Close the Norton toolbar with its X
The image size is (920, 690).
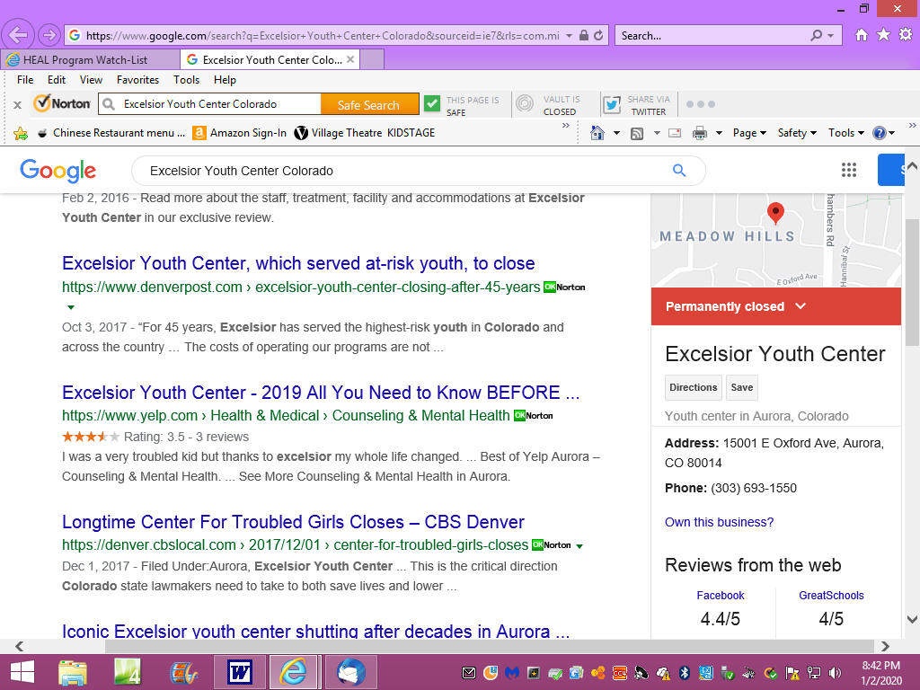(18, 105)
